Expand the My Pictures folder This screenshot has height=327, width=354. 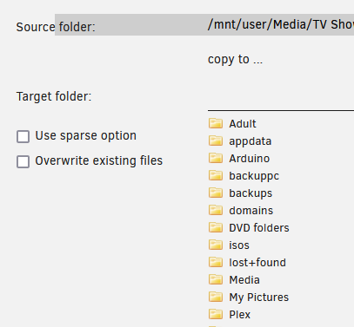click(259, 298)
